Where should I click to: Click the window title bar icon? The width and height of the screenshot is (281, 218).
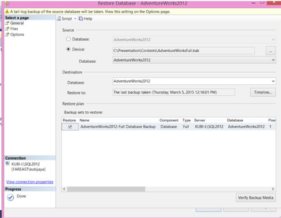pyautogui.click(x=7, y=3)
